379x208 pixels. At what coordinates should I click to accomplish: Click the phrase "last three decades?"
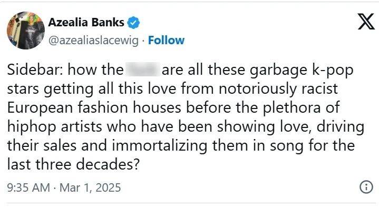click(x=73, y=165)
